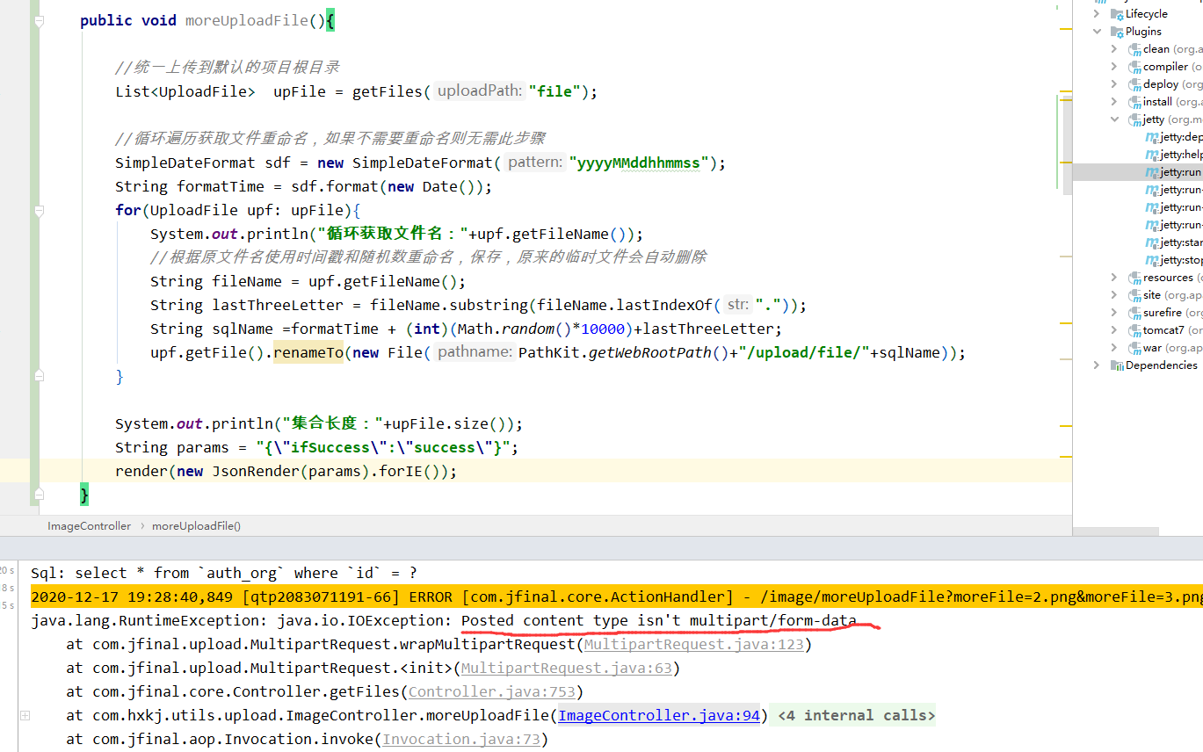Click the "pattern:" parameter hint
The width and height of the screenshot is (1203, 752).
tap(535, 163)
